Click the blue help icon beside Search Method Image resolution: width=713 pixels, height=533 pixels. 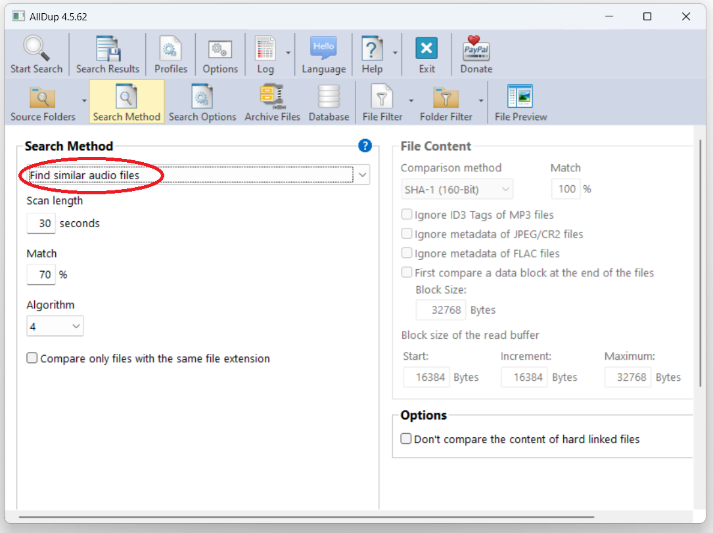pos(365,146)
